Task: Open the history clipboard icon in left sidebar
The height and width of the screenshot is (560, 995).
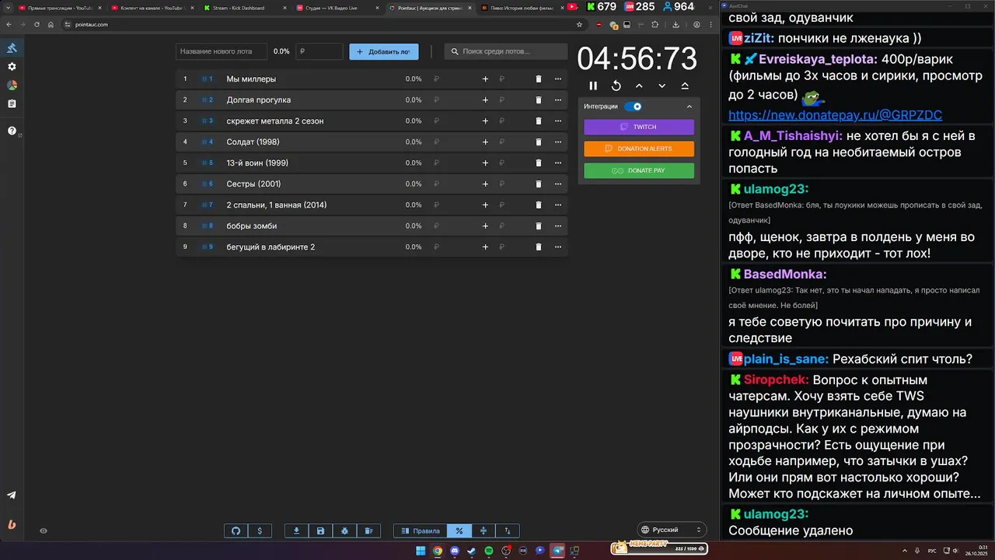Action: 12,103
